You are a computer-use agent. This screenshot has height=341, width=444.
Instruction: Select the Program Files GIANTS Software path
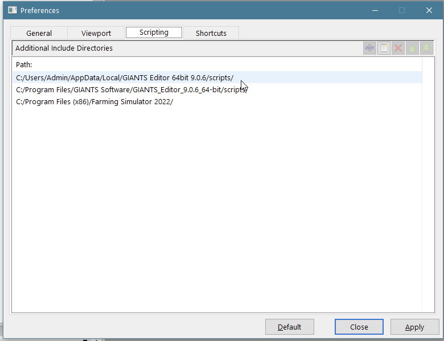click(x=131, y=89)
